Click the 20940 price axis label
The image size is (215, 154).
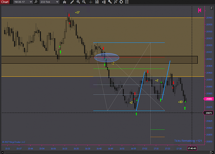[209, 18]
